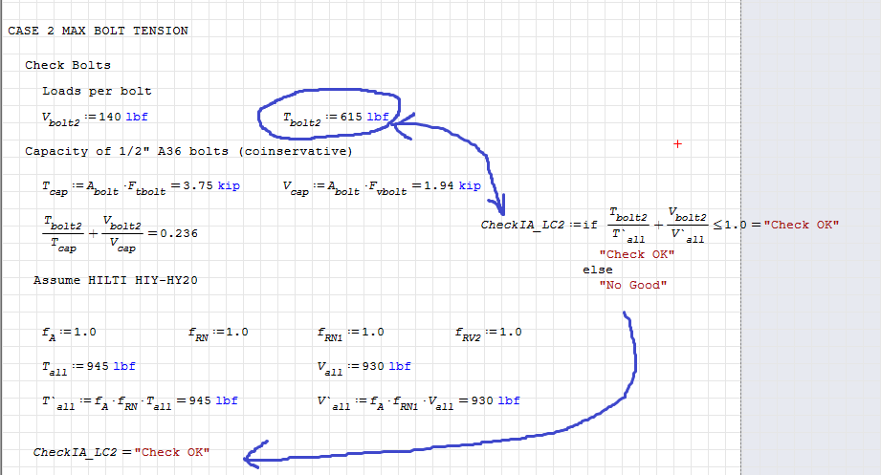
Task: Click the V_cap equation showing 1.94 kip
Action: (x=382, y=186)
